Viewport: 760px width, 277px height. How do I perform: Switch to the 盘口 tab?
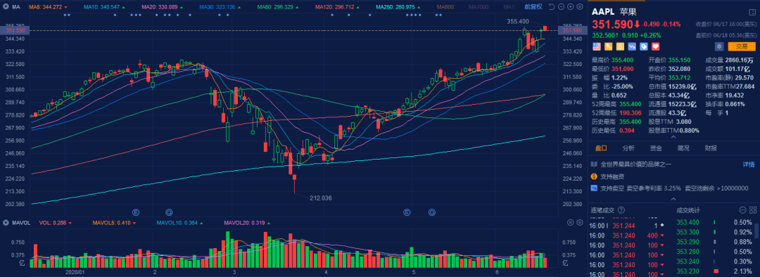click(600, 148)
